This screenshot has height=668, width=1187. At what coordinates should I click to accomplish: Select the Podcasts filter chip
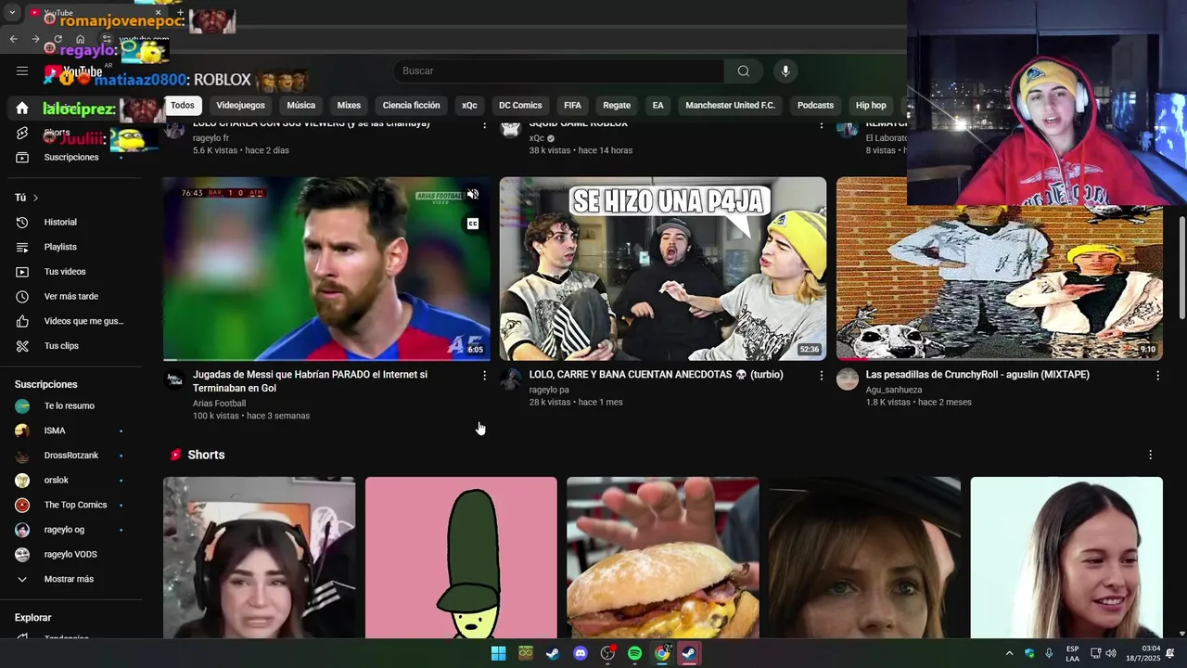(x=816, y=106)
